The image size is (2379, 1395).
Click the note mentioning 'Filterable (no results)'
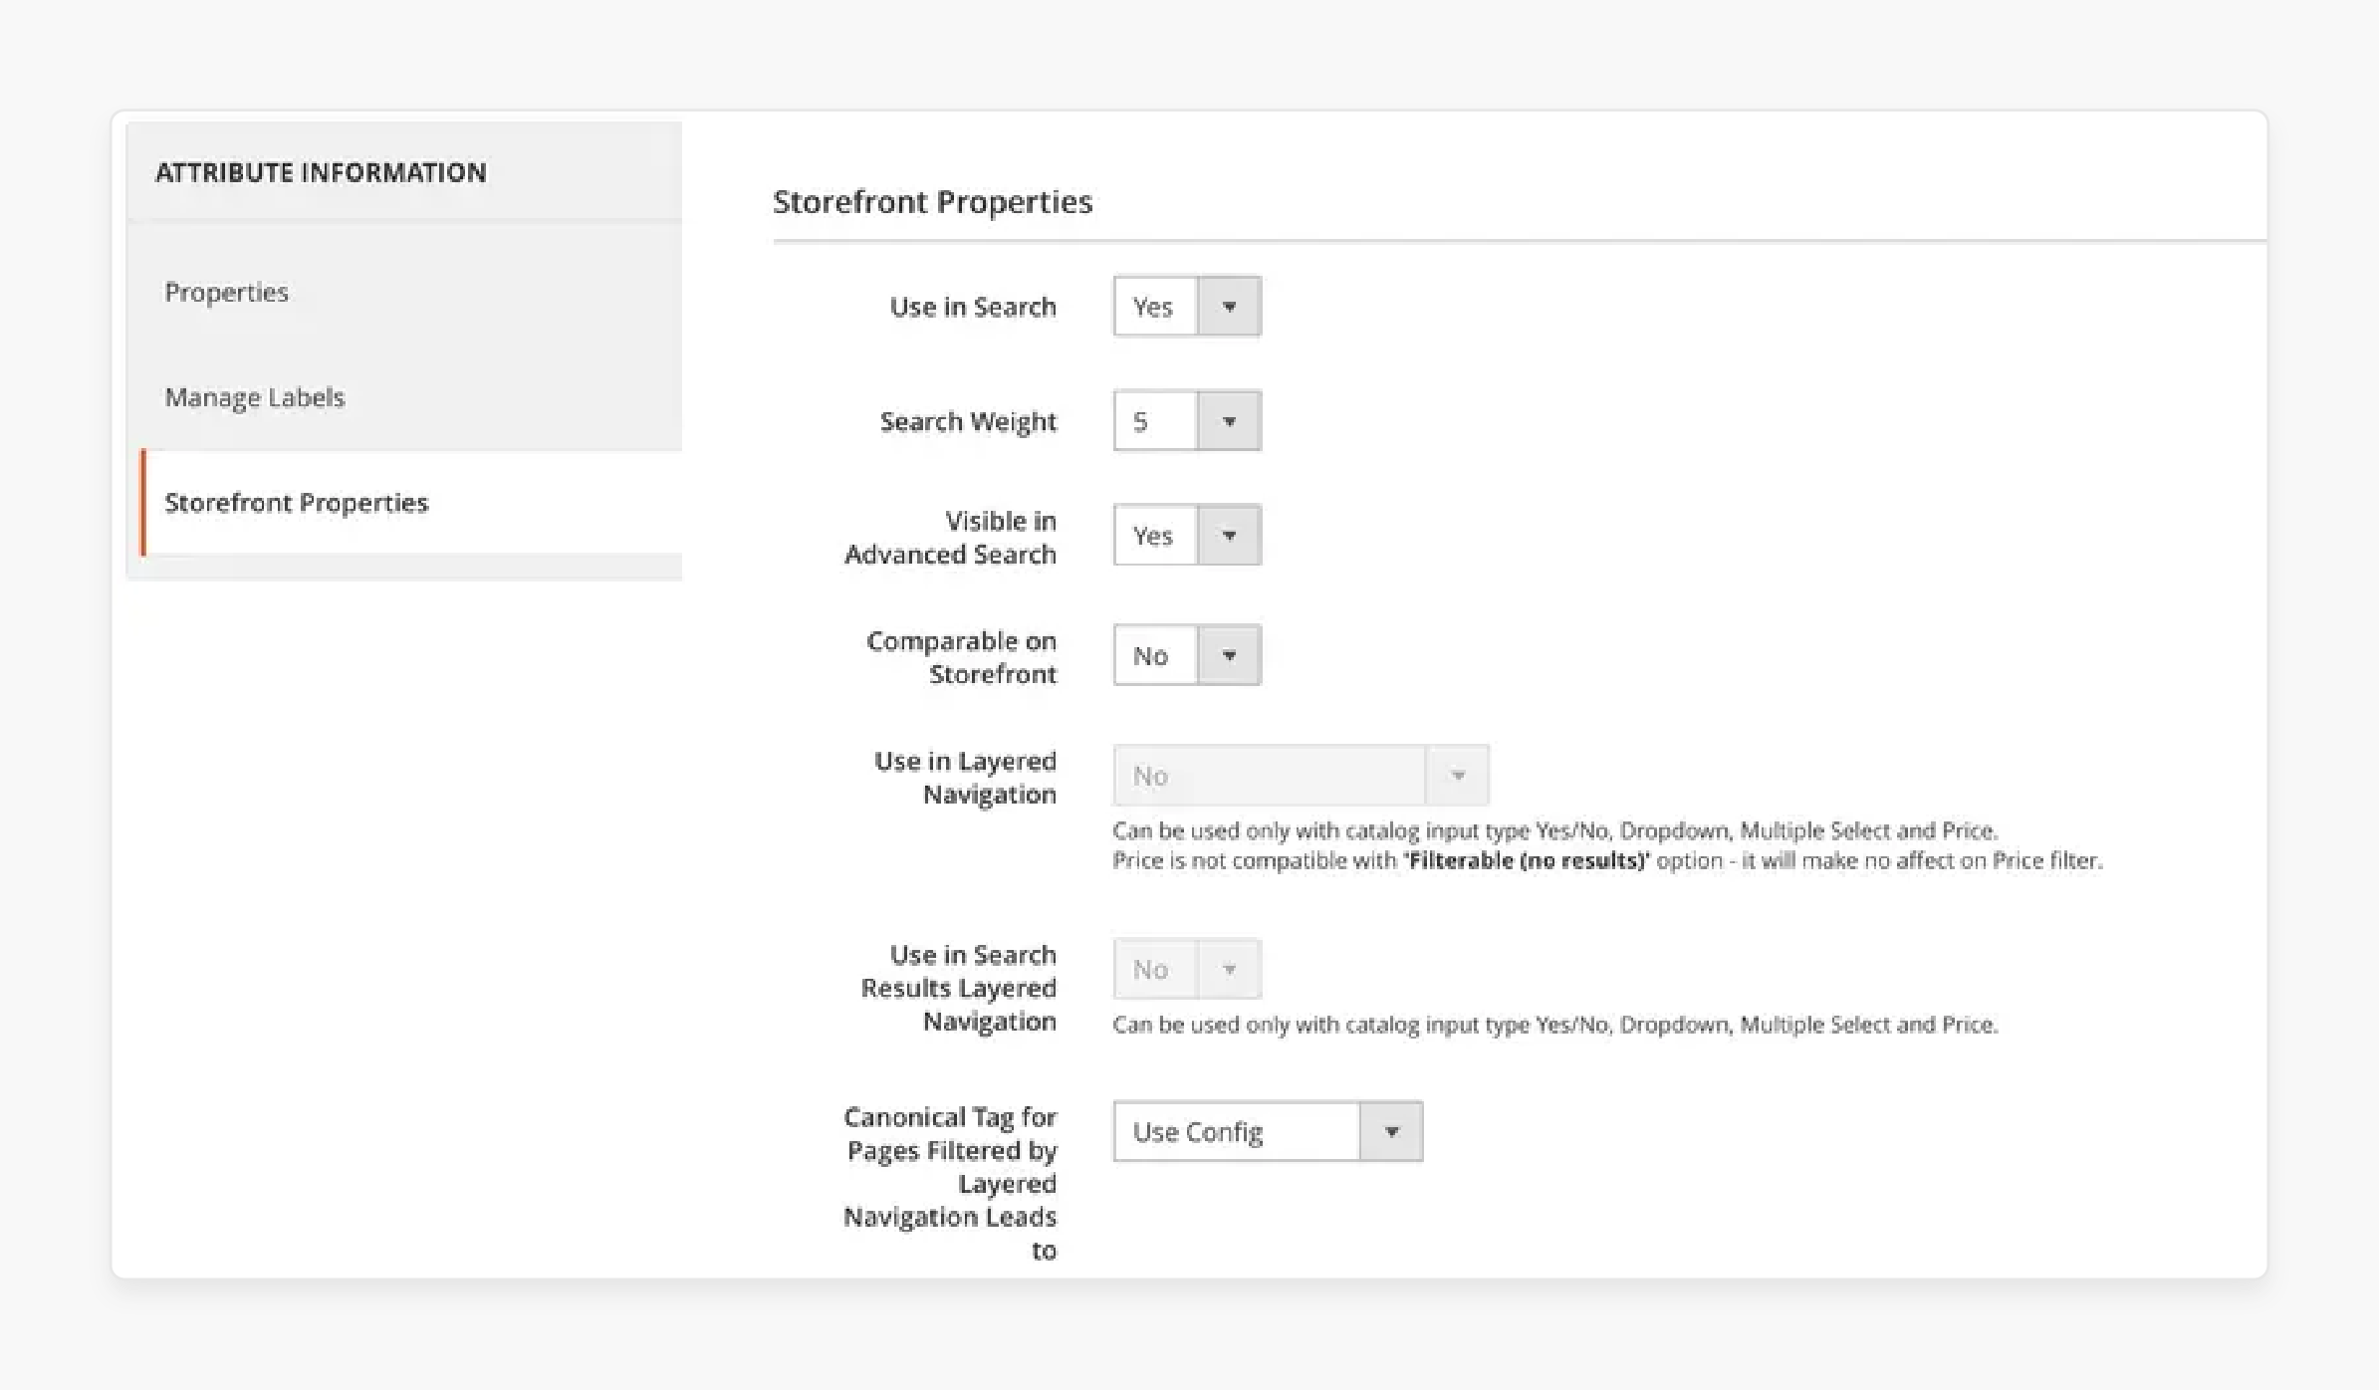pos(1607,860)
